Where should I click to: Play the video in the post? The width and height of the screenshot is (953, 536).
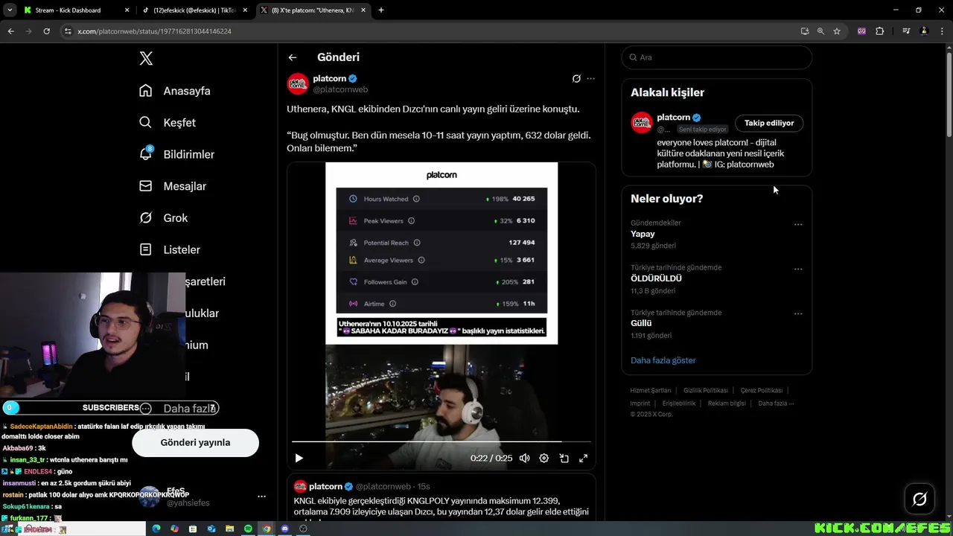(x=299, y=459)
